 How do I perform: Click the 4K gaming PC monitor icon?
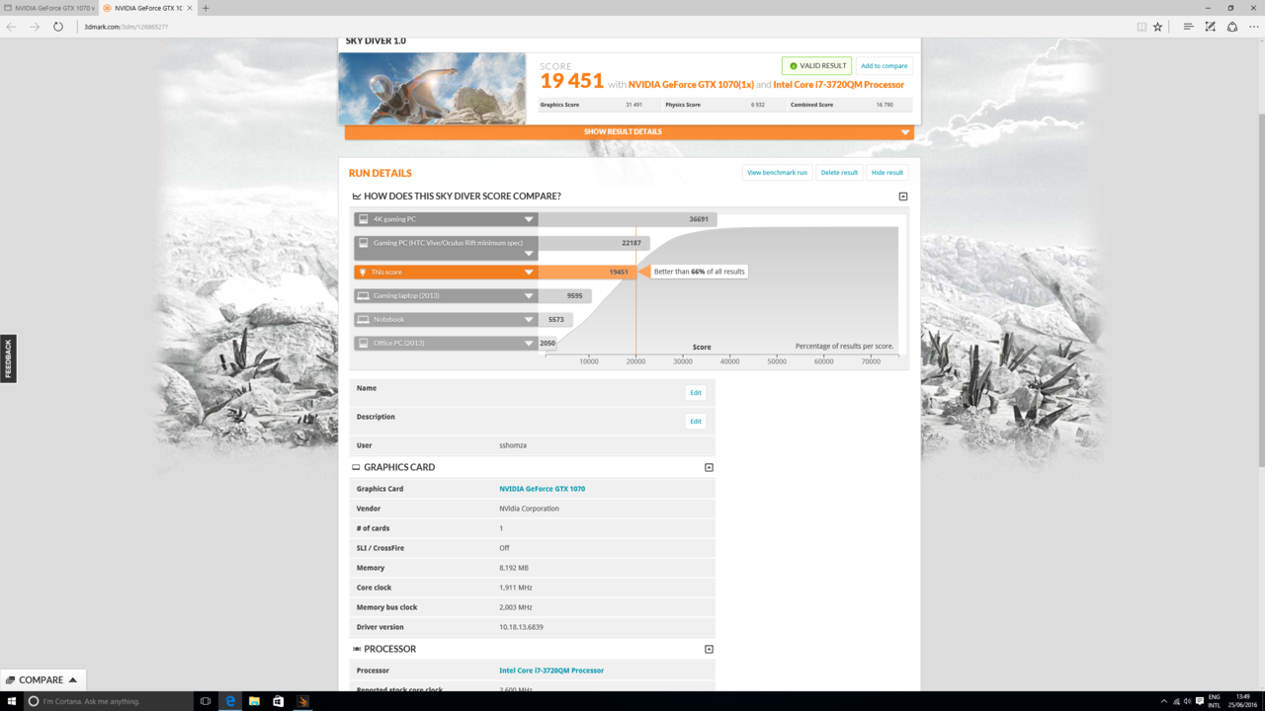tap(363, 219)
